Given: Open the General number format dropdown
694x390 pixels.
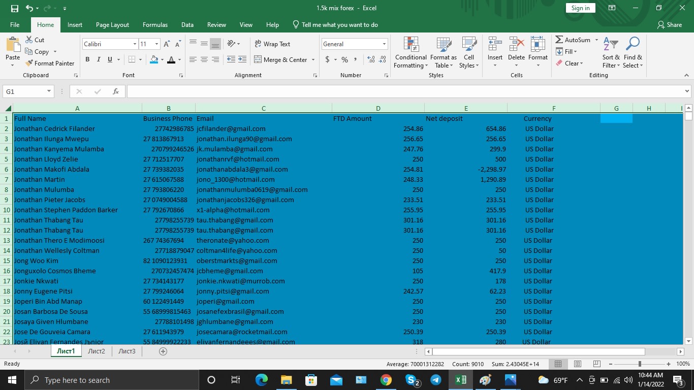Looking at the screenshot, I should click(x=384, y=44).
